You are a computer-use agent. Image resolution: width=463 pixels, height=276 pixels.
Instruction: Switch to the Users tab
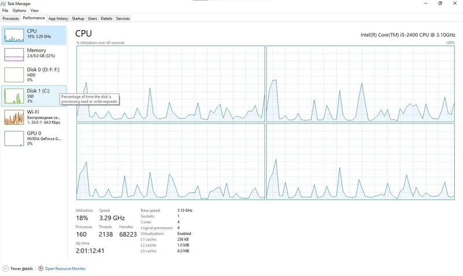point(93,19)
